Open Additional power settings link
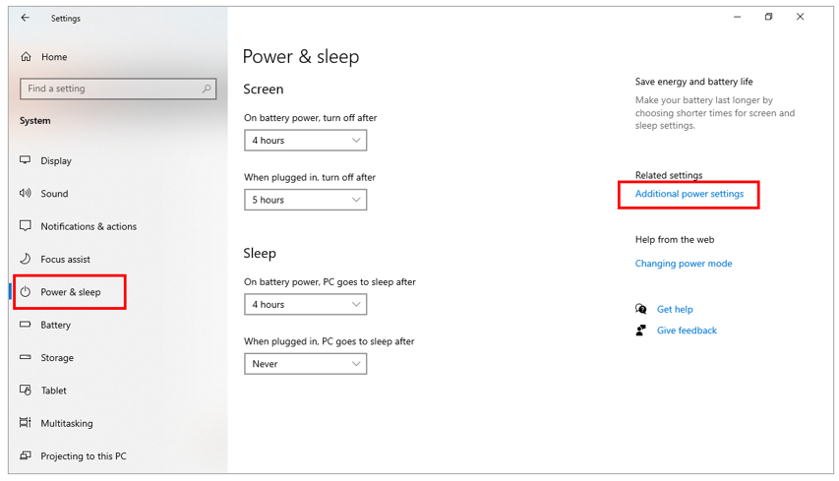 (689, 194)
